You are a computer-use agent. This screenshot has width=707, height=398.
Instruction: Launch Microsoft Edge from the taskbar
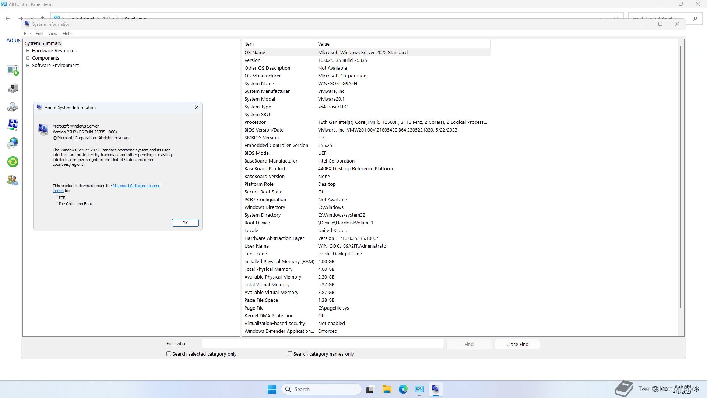pos(403,389)
